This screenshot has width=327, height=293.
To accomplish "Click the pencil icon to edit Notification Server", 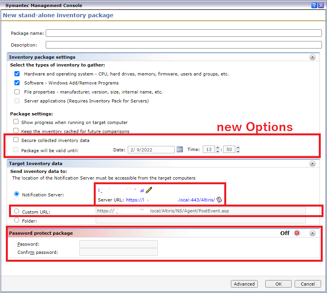I will (x=149, y=190).
